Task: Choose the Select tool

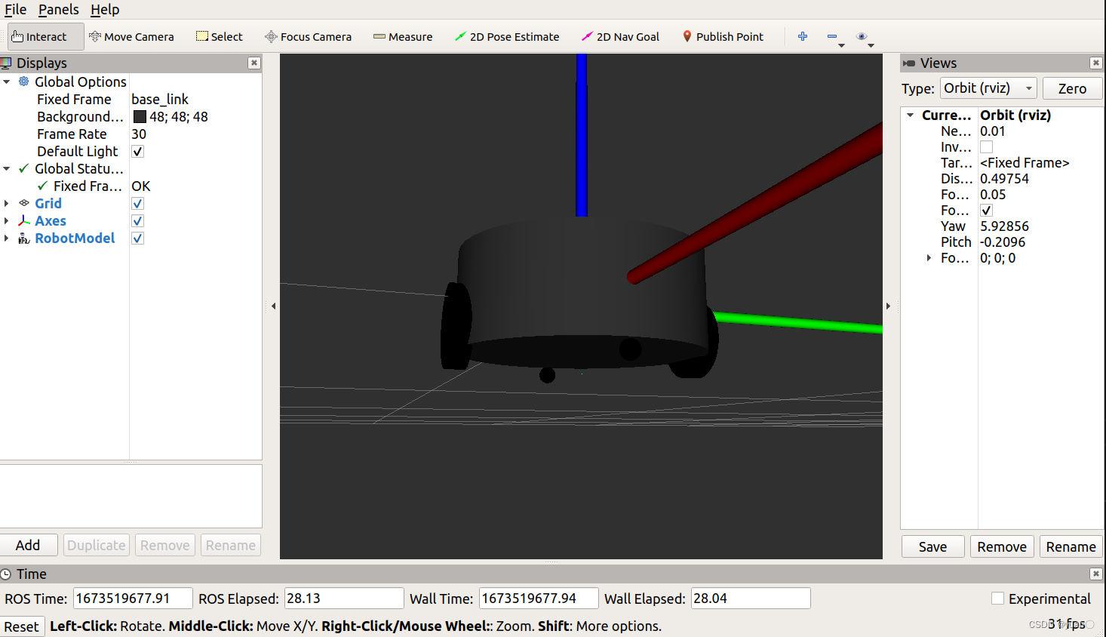Action: pos(220,36)
